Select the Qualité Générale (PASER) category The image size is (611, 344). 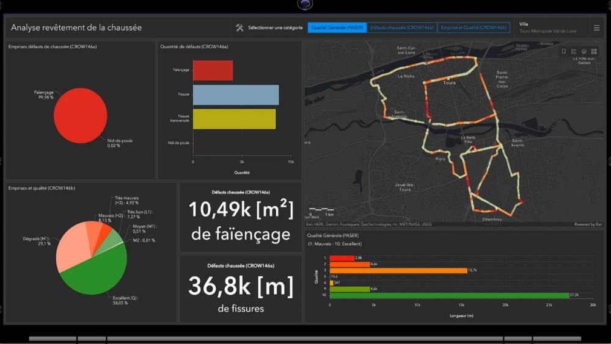337,27
